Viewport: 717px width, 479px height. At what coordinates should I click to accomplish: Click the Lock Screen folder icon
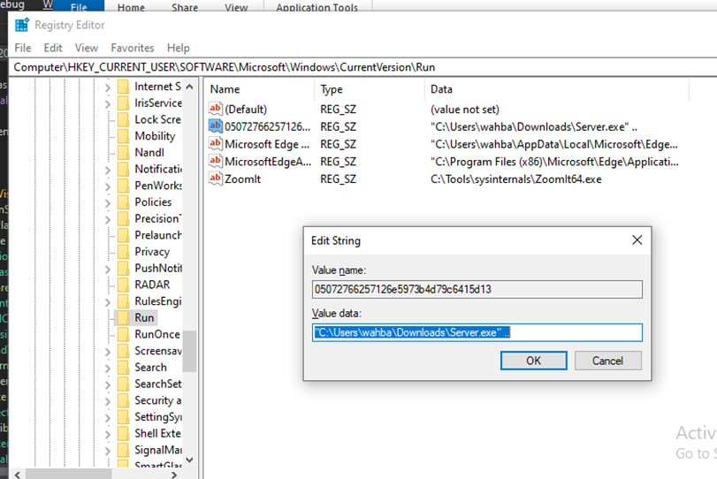[123, 119]
